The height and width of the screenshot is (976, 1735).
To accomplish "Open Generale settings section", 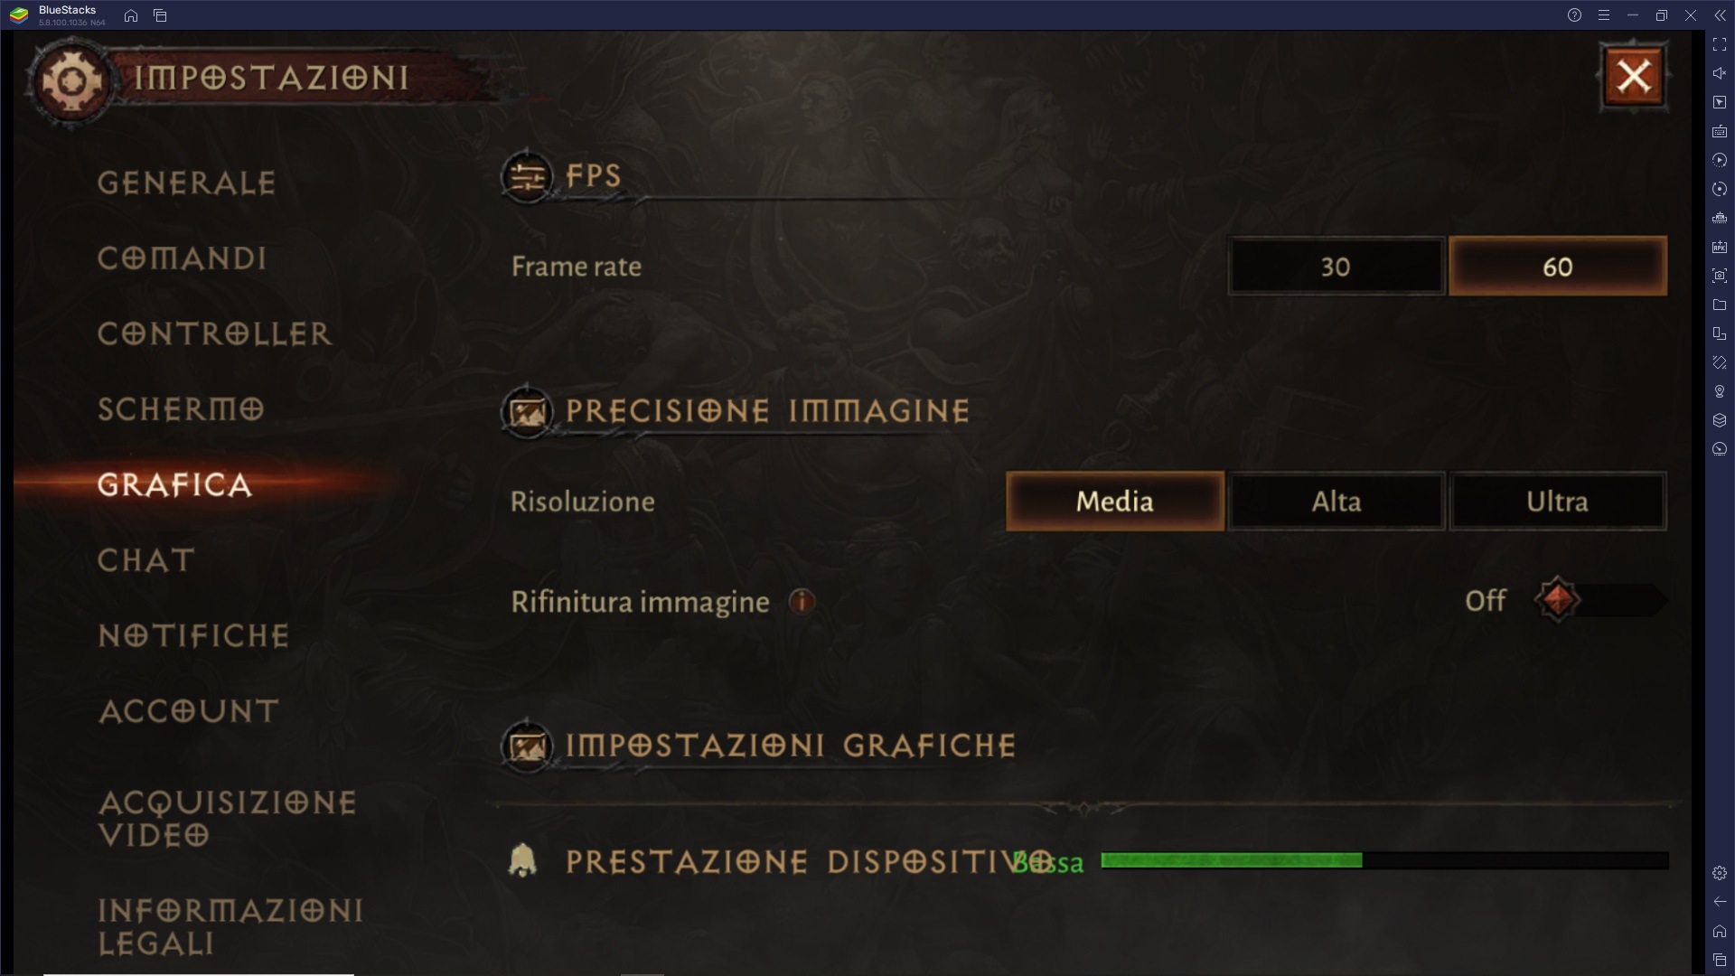I will coord(186,183).
